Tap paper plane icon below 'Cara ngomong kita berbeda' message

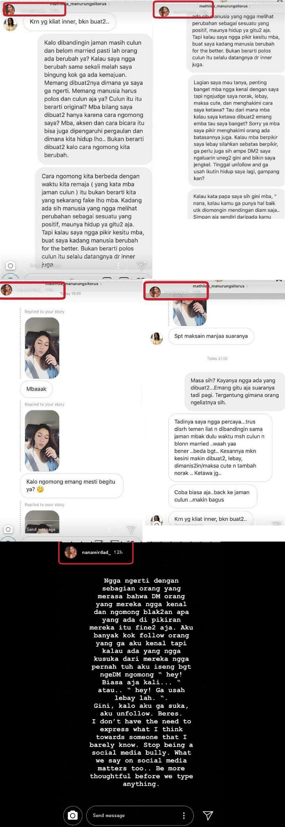141,265
